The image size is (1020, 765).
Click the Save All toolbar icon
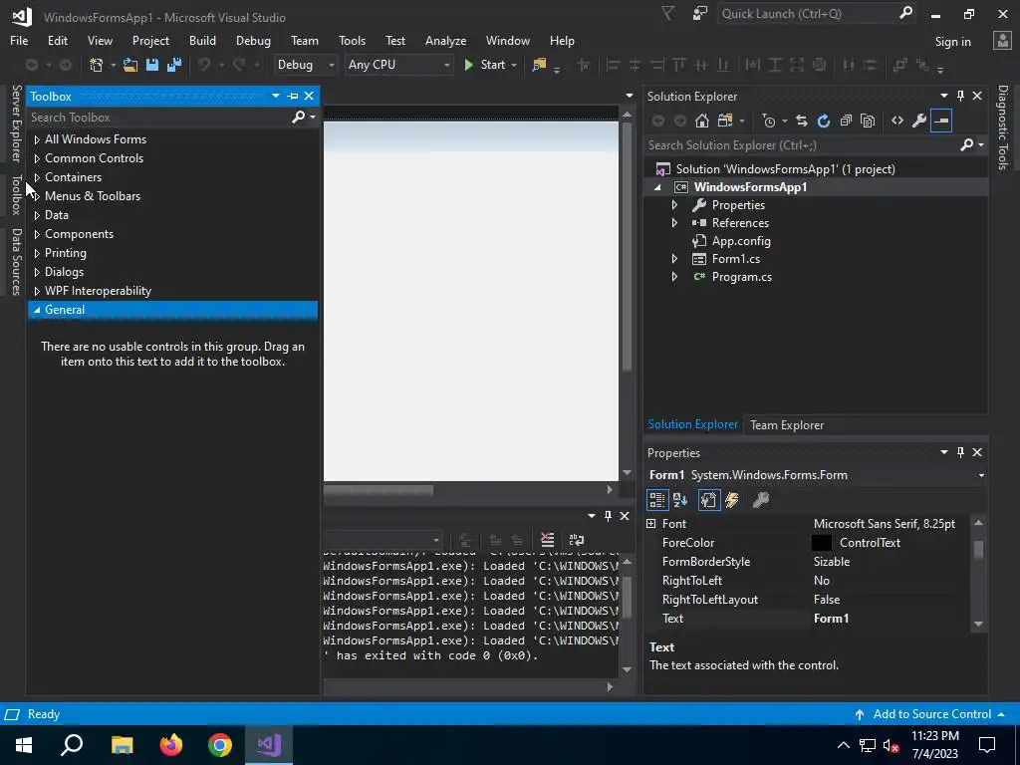tap(174, 65)
